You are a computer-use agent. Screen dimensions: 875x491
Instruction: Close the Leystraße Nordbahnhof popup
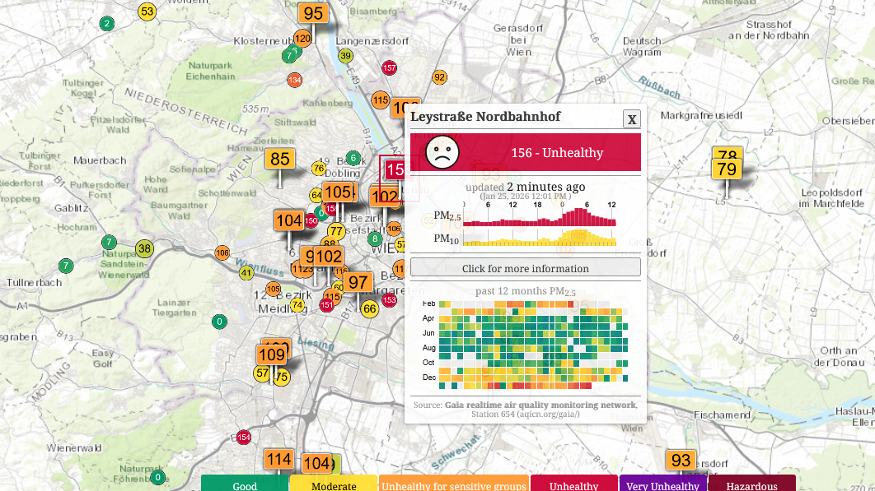pyautogui.click(x=632, y=118)
